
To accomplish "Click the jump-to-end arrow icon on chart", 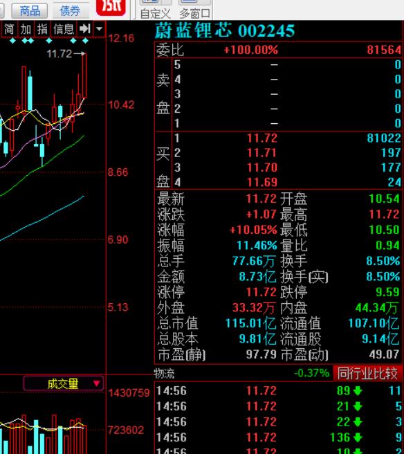I will pyautogui.click(x=85, y=28).
